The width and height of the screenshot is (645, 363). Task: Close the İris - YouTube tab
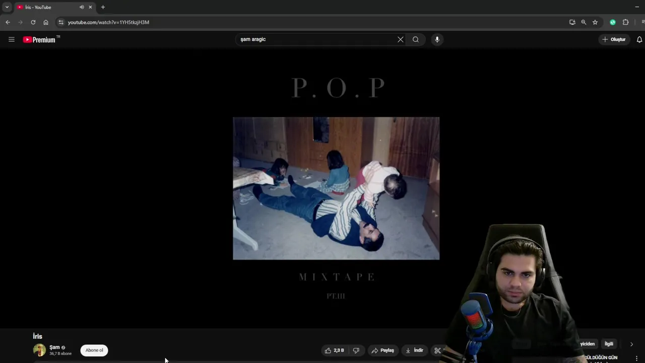pyautogui.click(x=91, y=7)
